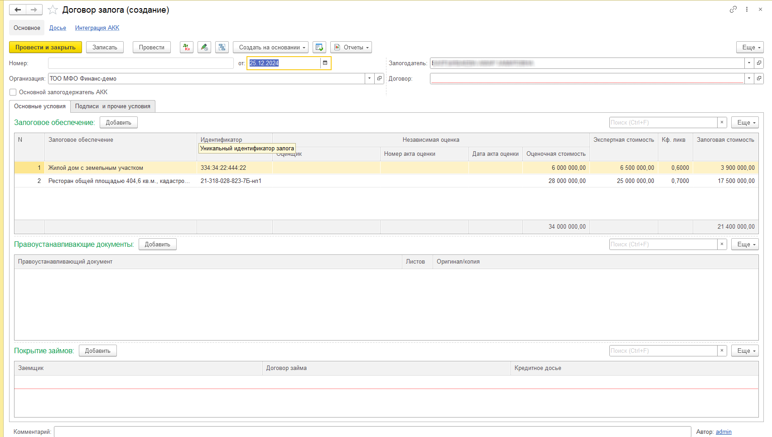Clear search in Залоговое обеспечение section

click(722, 122)
